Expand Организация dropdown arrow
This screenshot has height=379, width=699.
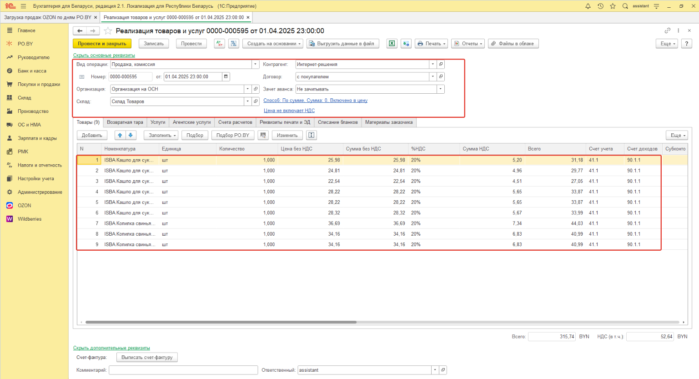[x=248, y=89]
